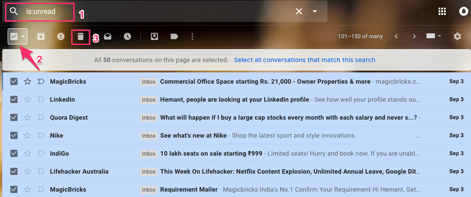This screenshot has height=197, width=471.
Task: Click 'Select all conversations that match this search'
Action: pyautogui.click(x=304, y=60)
